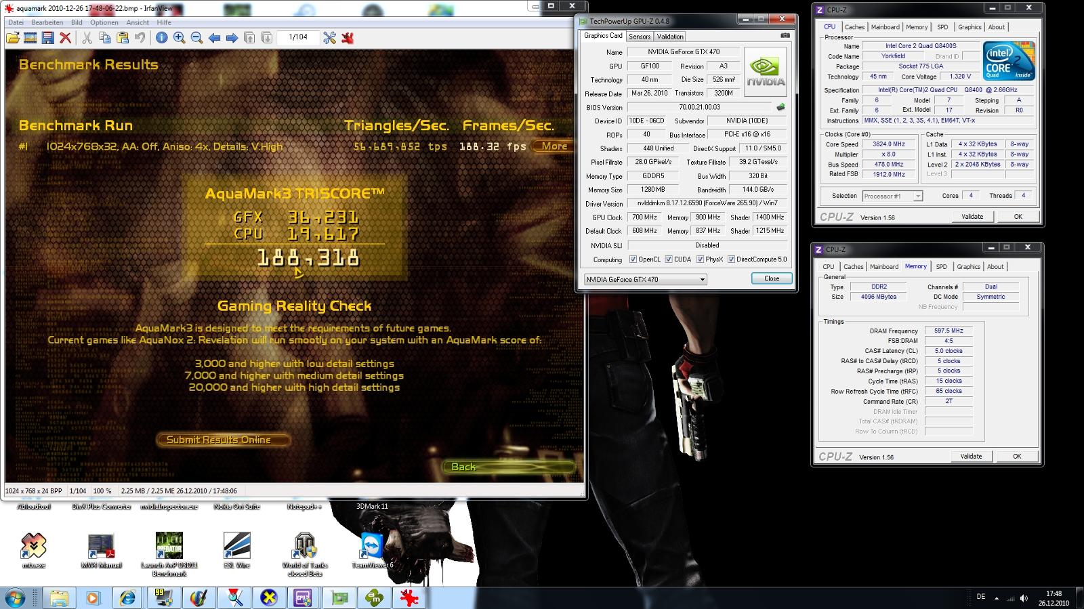Open image Information blue i icon
This screenshot has width=1084, height=609.
point(162,38)
